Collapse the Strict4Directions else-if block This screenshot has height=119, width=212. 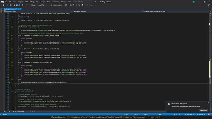12,62
